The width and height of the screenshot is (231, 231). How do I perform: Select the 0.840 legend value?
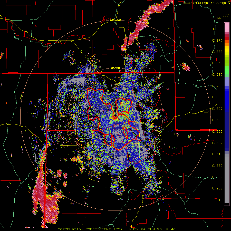pyautogui.click(x=217, y=63)
